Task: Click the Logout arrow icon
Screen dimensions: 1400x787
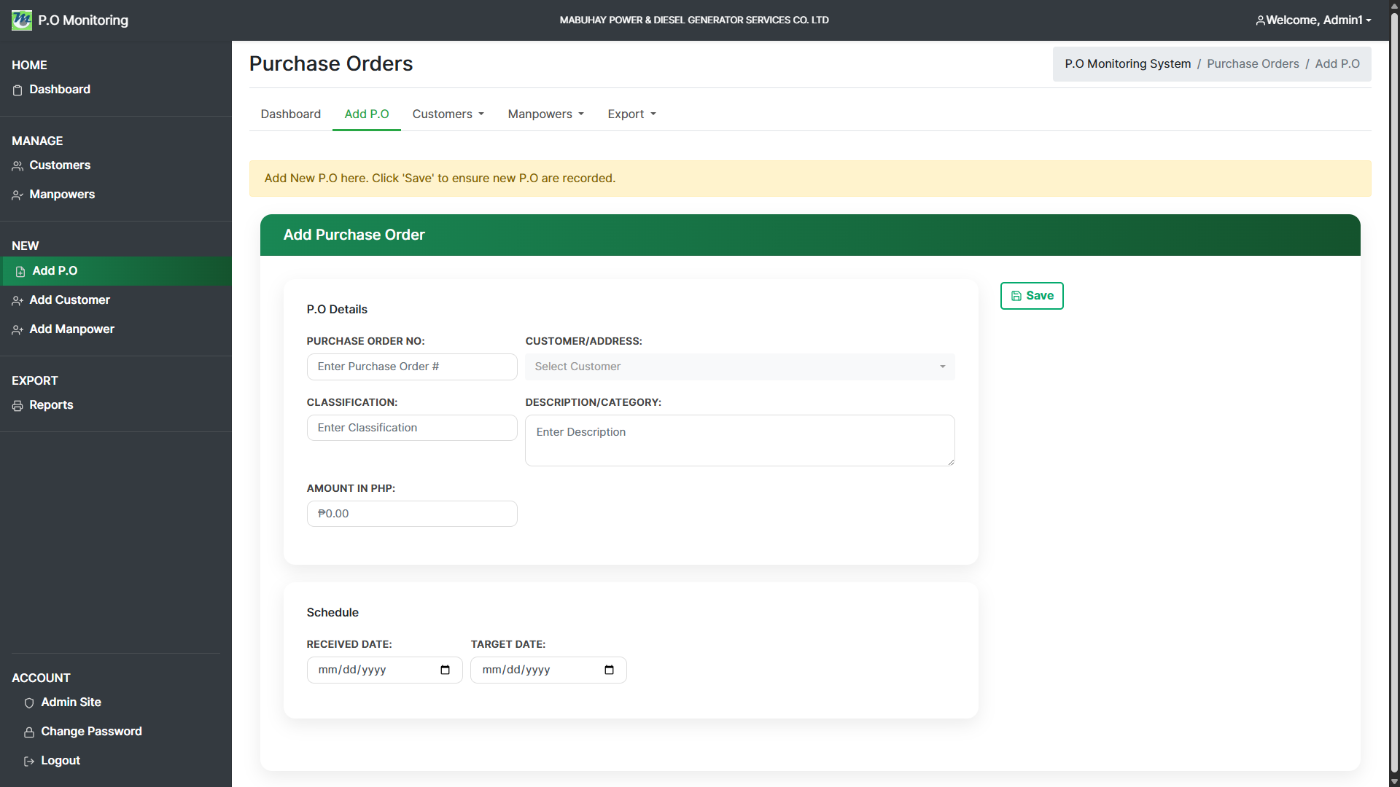Action: tap(29, 761)
